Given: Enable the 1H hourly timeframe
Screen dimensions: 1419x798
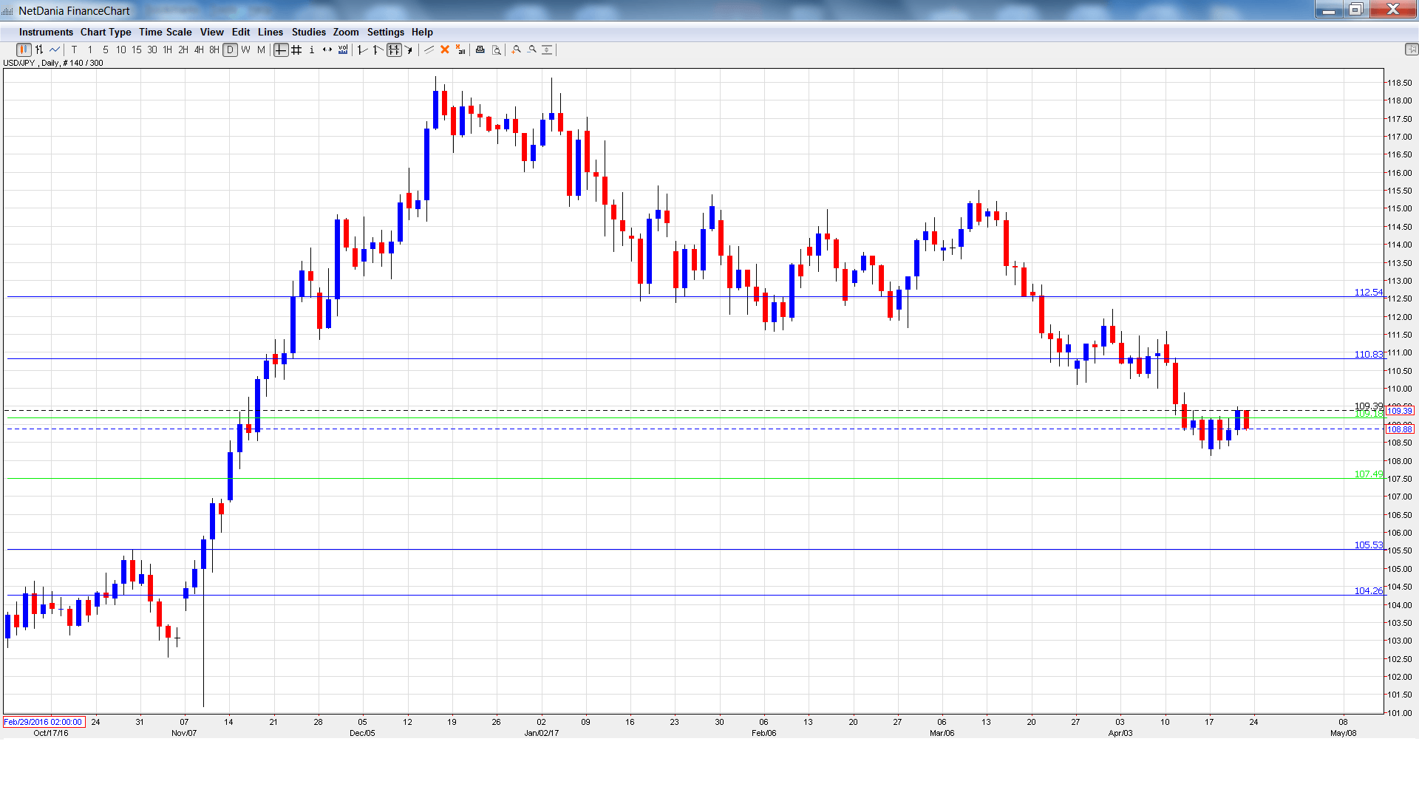Looking at the screenshot, I should 166,50.
